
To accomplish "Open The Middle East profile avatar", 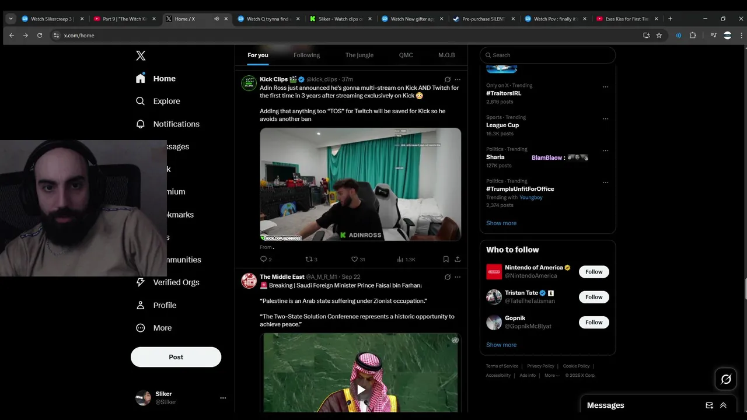I will 249,281.
